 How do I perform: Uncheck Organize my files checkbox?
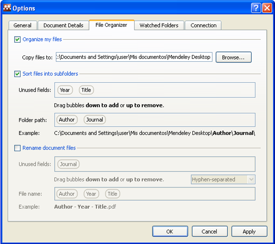click(17, 39)
